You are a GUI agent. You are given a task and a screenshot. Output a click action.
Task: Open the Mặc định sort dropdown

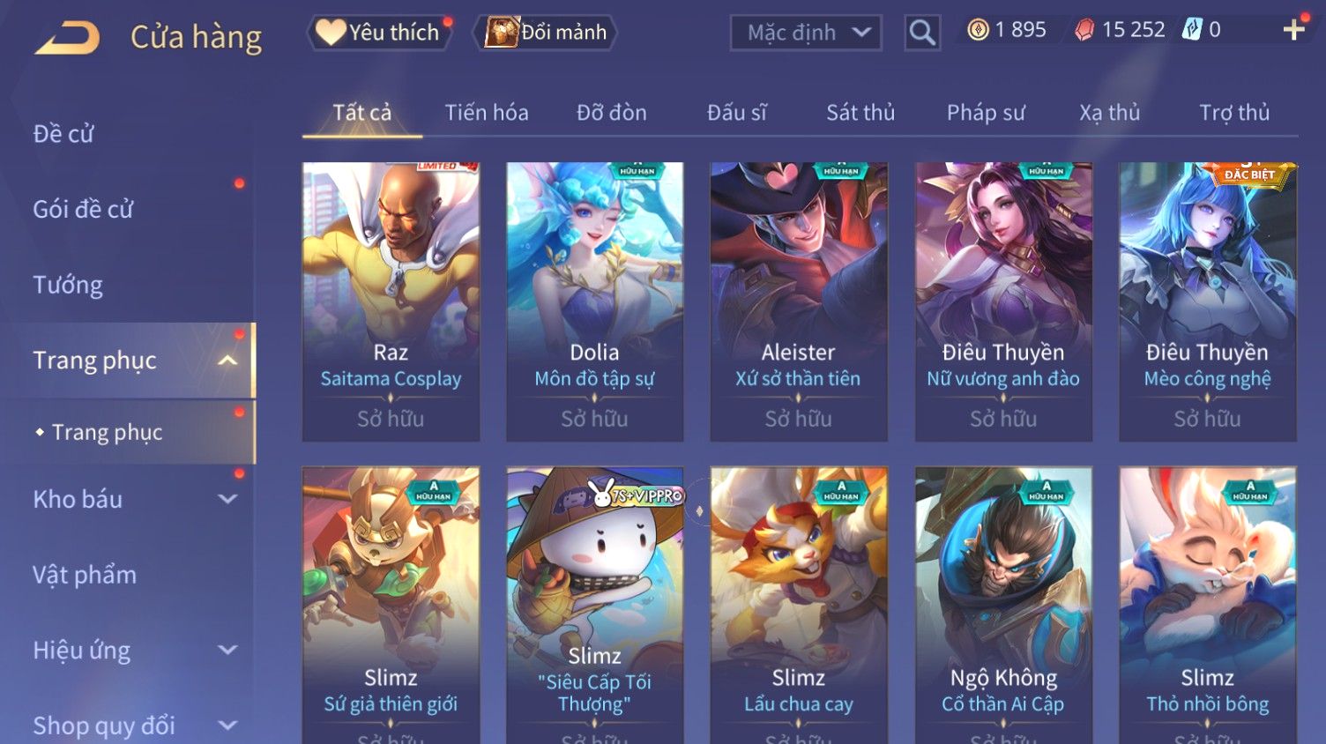coord(806,33)
